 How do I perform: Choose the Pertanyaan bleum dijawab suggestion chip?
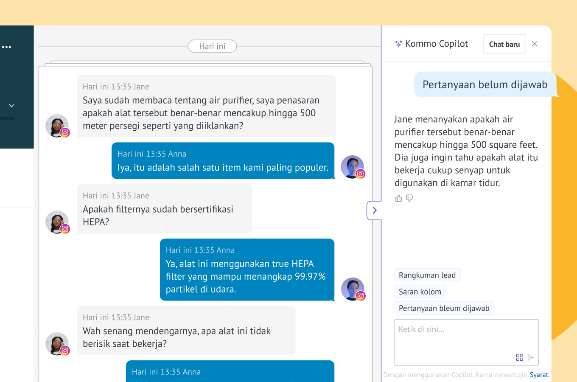click(x=444, y=308)
